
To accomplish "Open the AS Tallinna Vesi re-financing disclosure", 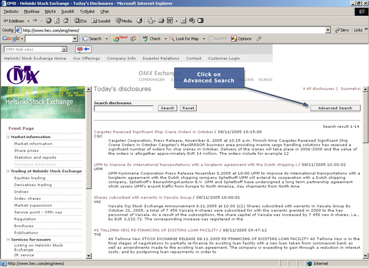I will click(x=156, y=230).
